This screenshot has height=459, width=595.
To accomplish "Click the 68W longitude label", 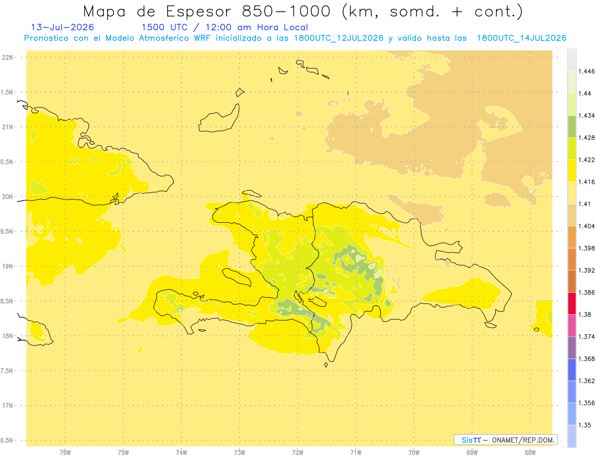I will 530,452.
